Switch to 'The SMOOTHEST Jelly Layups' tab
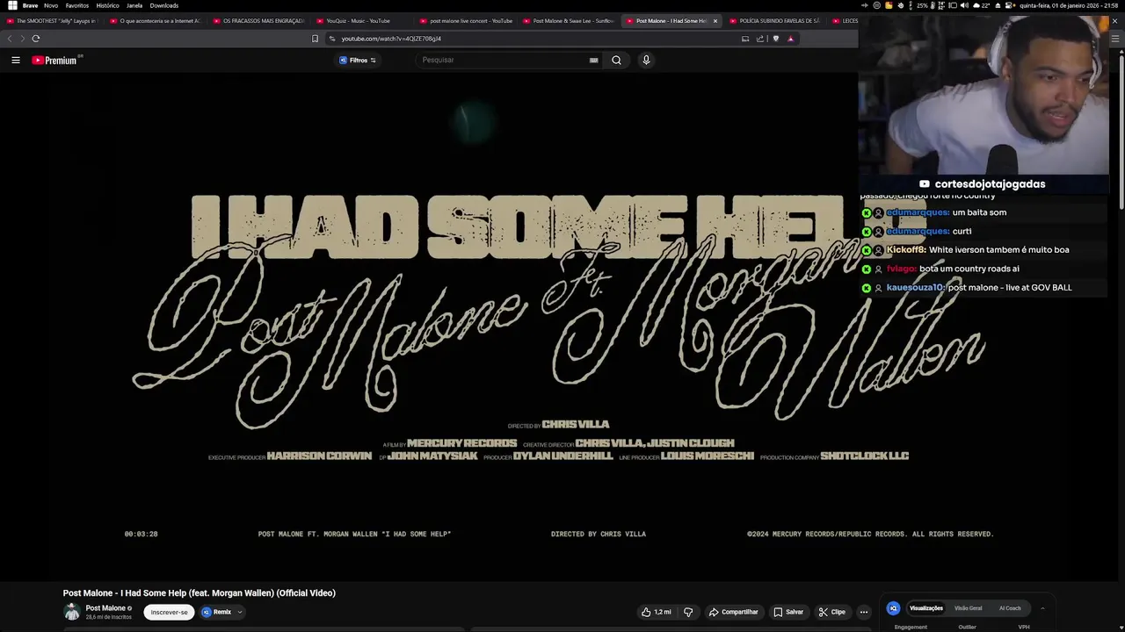This screenshot has height=632, width=1125. pos(51,20)
